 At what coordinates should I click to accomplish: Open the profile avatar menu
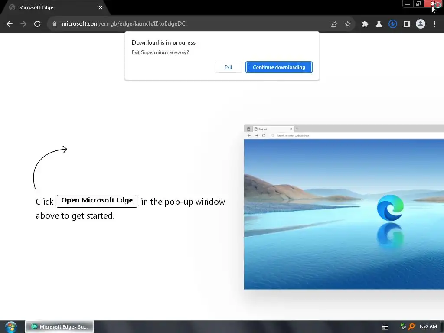[421, 24]
